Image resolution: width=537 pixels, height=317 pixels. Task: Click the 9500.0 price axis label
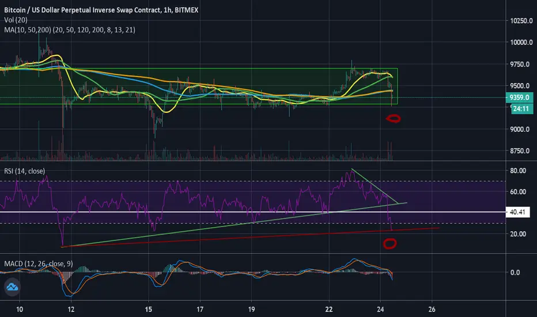click(520, 86)
